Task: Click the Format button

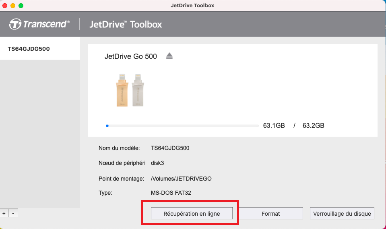Action: tap(270, 213)
